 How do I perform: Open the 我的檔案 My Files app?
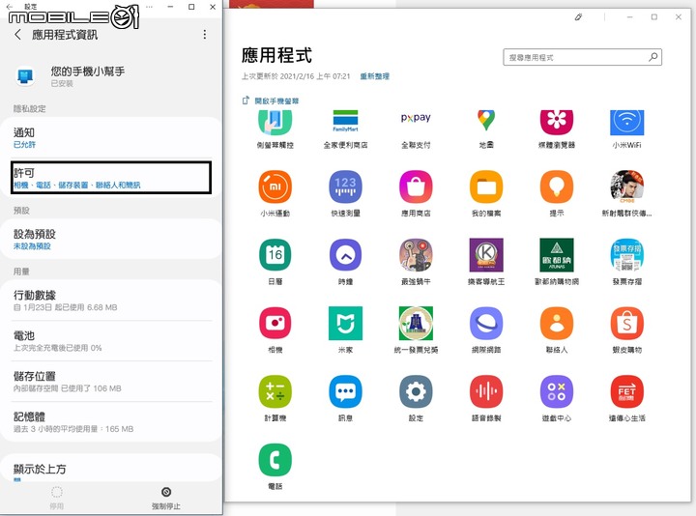click(486, 186)
